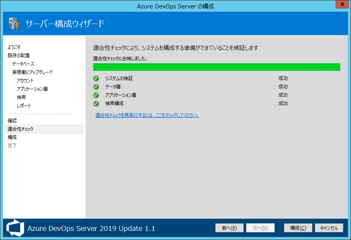The height and width of the screenshot is (240, 351).
Task: Open データベース step in sidebar
Action: pos(23,64)
